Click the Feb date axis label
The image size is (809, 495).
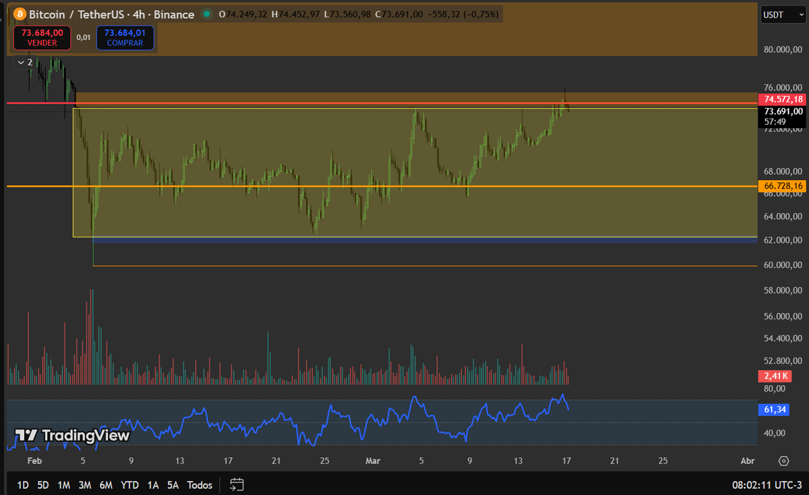(x=34, y=461)
